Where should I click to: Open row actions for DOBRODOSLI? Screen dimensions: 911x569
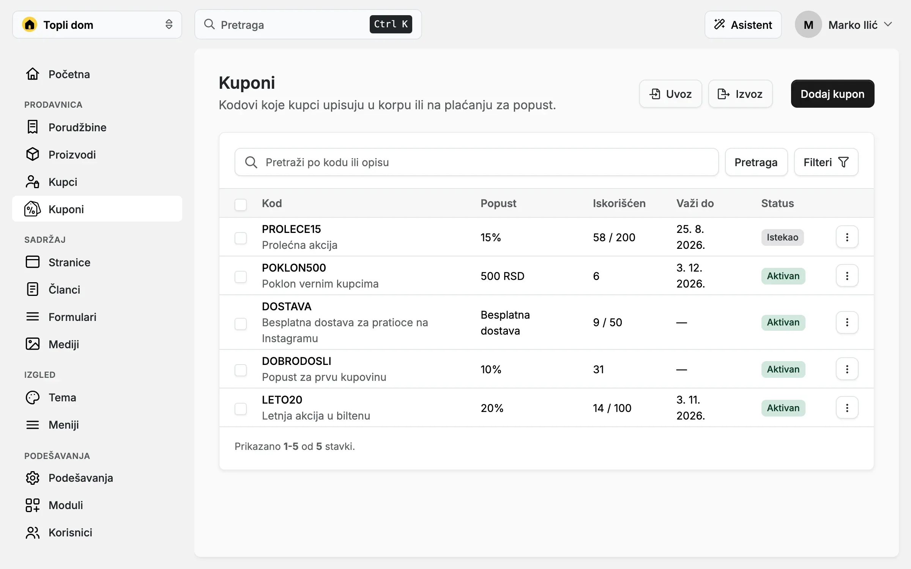(x=847, y=369)
